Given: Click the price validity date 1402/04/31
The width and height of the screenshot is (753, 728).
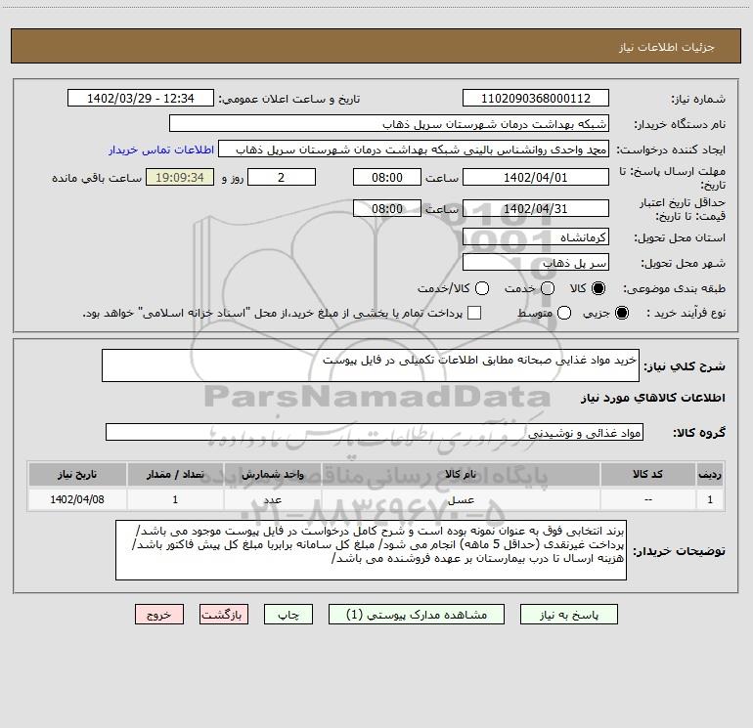Looking at the screenshot, I should pos(536,208).
